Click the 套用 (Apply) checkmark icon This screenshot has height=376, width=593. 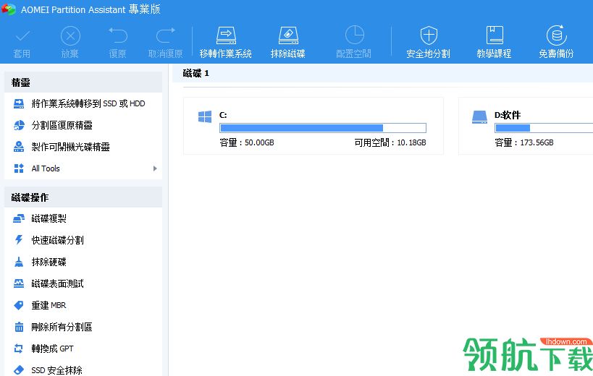point(22,36)
